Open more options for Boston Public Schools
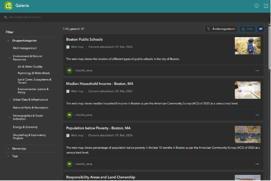 (x=257, y=71)
